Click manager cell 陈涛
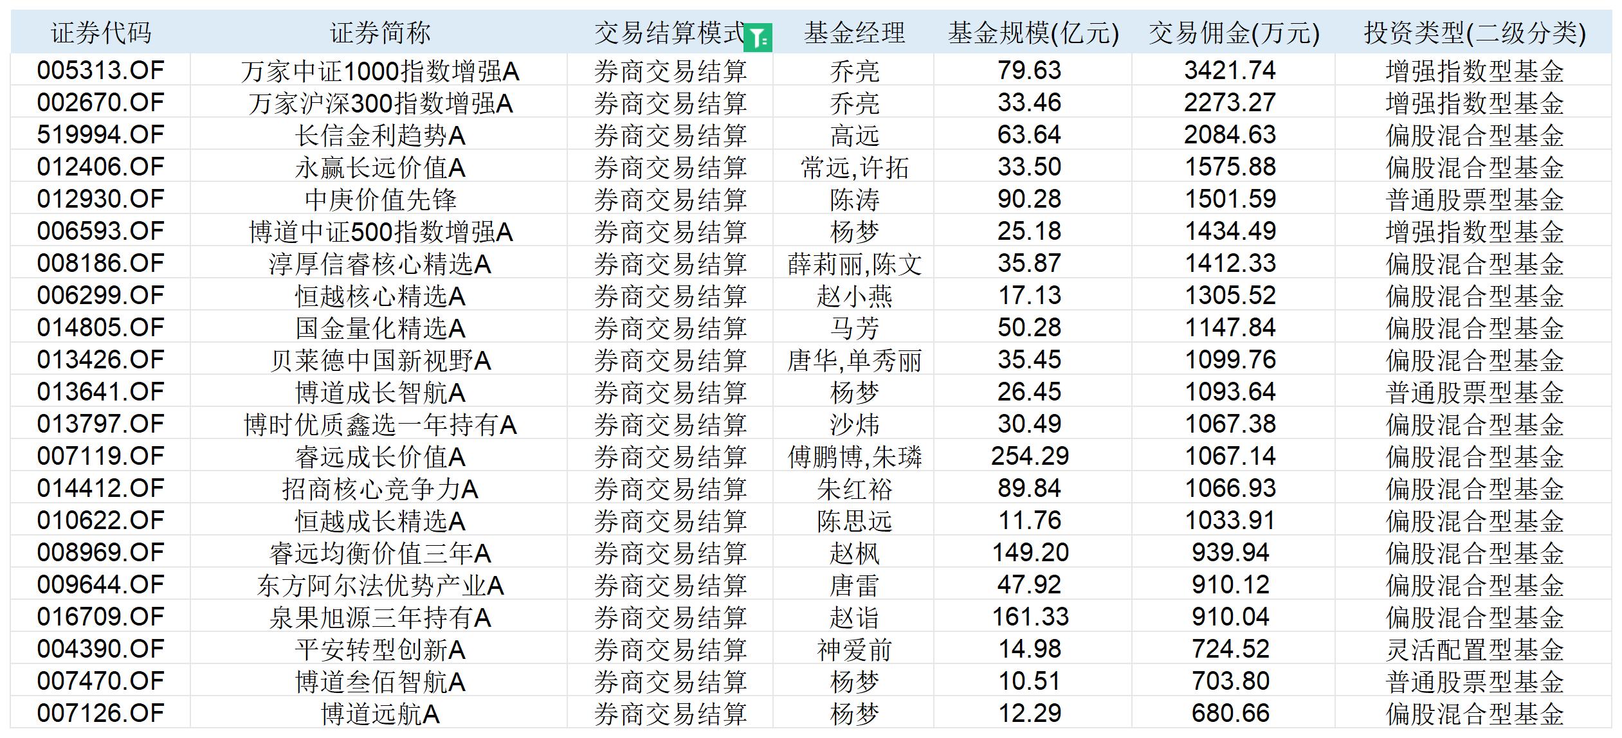 (853, 199)
